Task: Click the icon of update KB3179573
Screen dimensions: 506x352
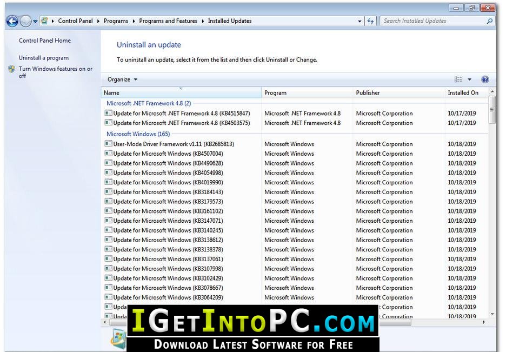Action: point(109,201)
